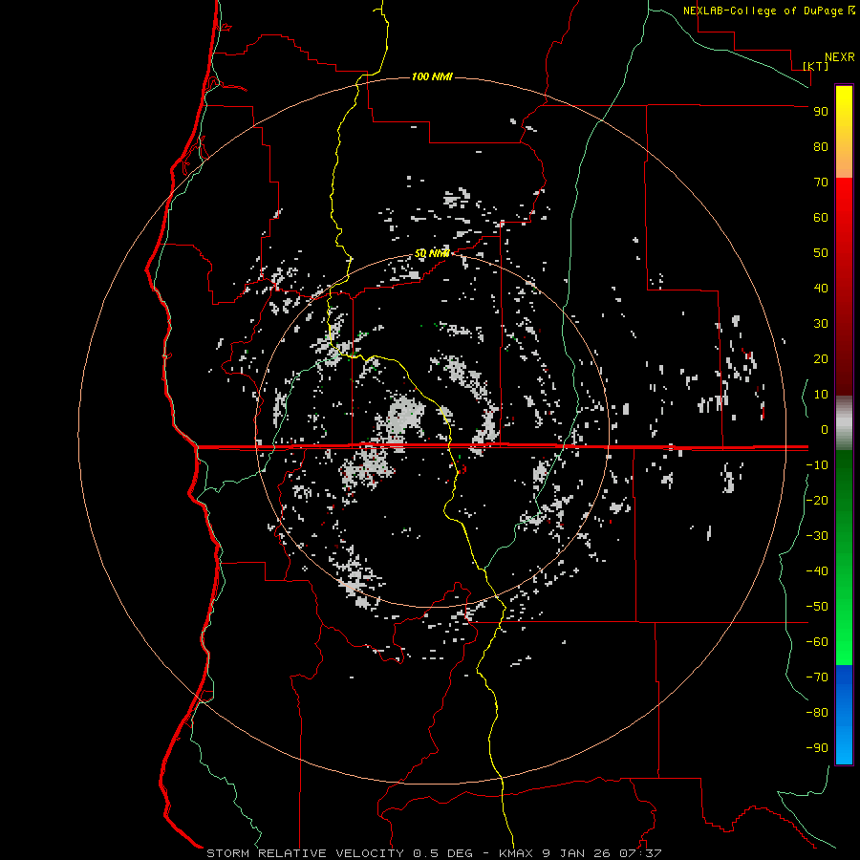The width and height of the screenshot is (860, 860).
Task: Click the STORM RELATIVE VELOCITY caption text
Action: pos(305,853)
